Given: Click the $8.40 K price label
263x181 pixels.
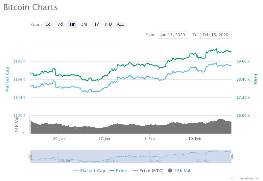Looking at the screenshot, I should (243, 79).
